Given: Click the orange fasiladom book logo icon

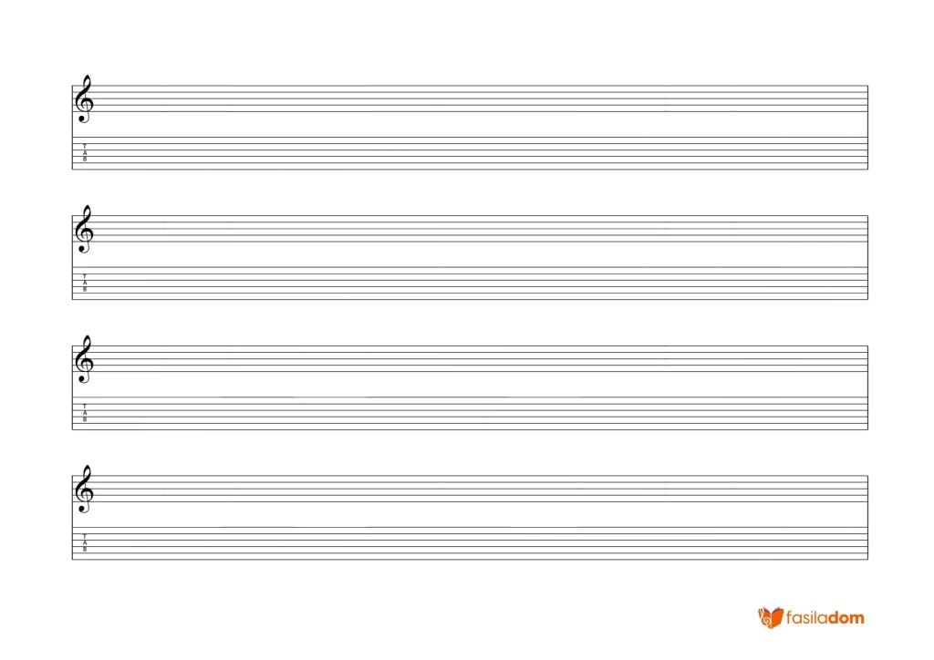Looking at the screenshot, I should point(770,618).
